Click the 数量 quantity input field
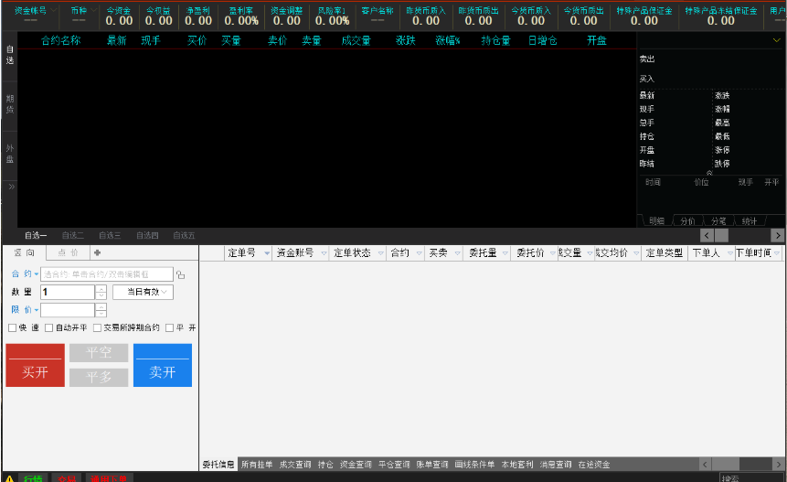The height and width of the screenshot is (482, 787). pyautogui.click(x=68, y=292)
